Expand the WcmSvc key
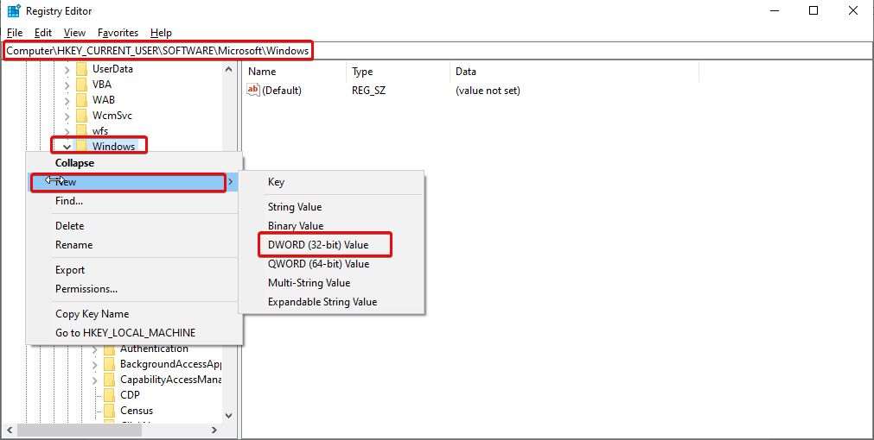Viewport: 874px width, 440px height. (67, 116)
